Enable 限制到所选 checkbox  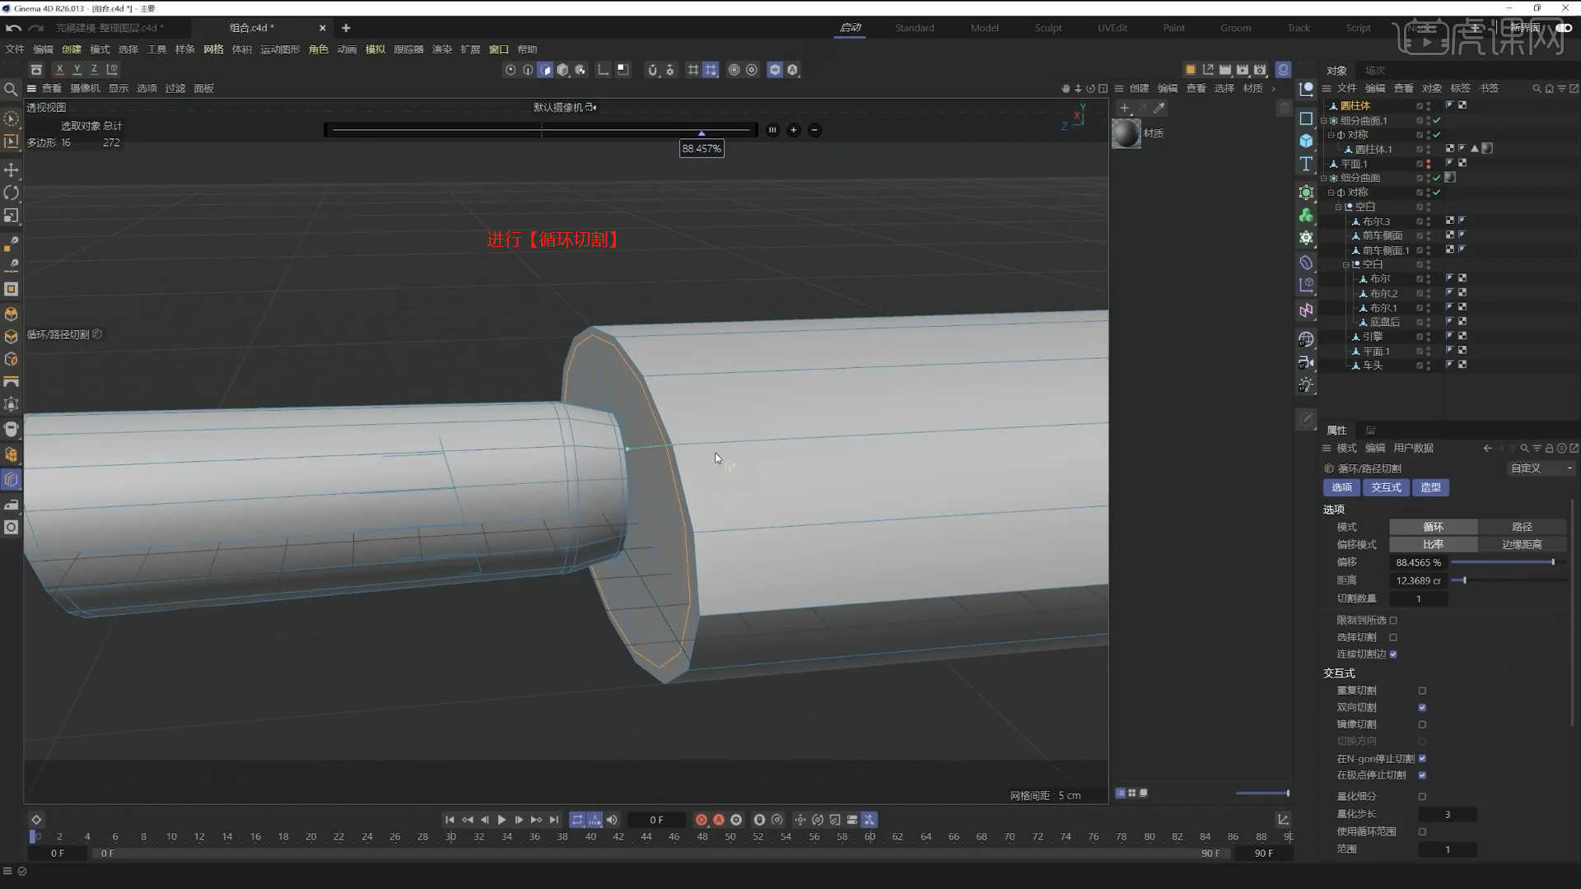tap(1393, 621)
